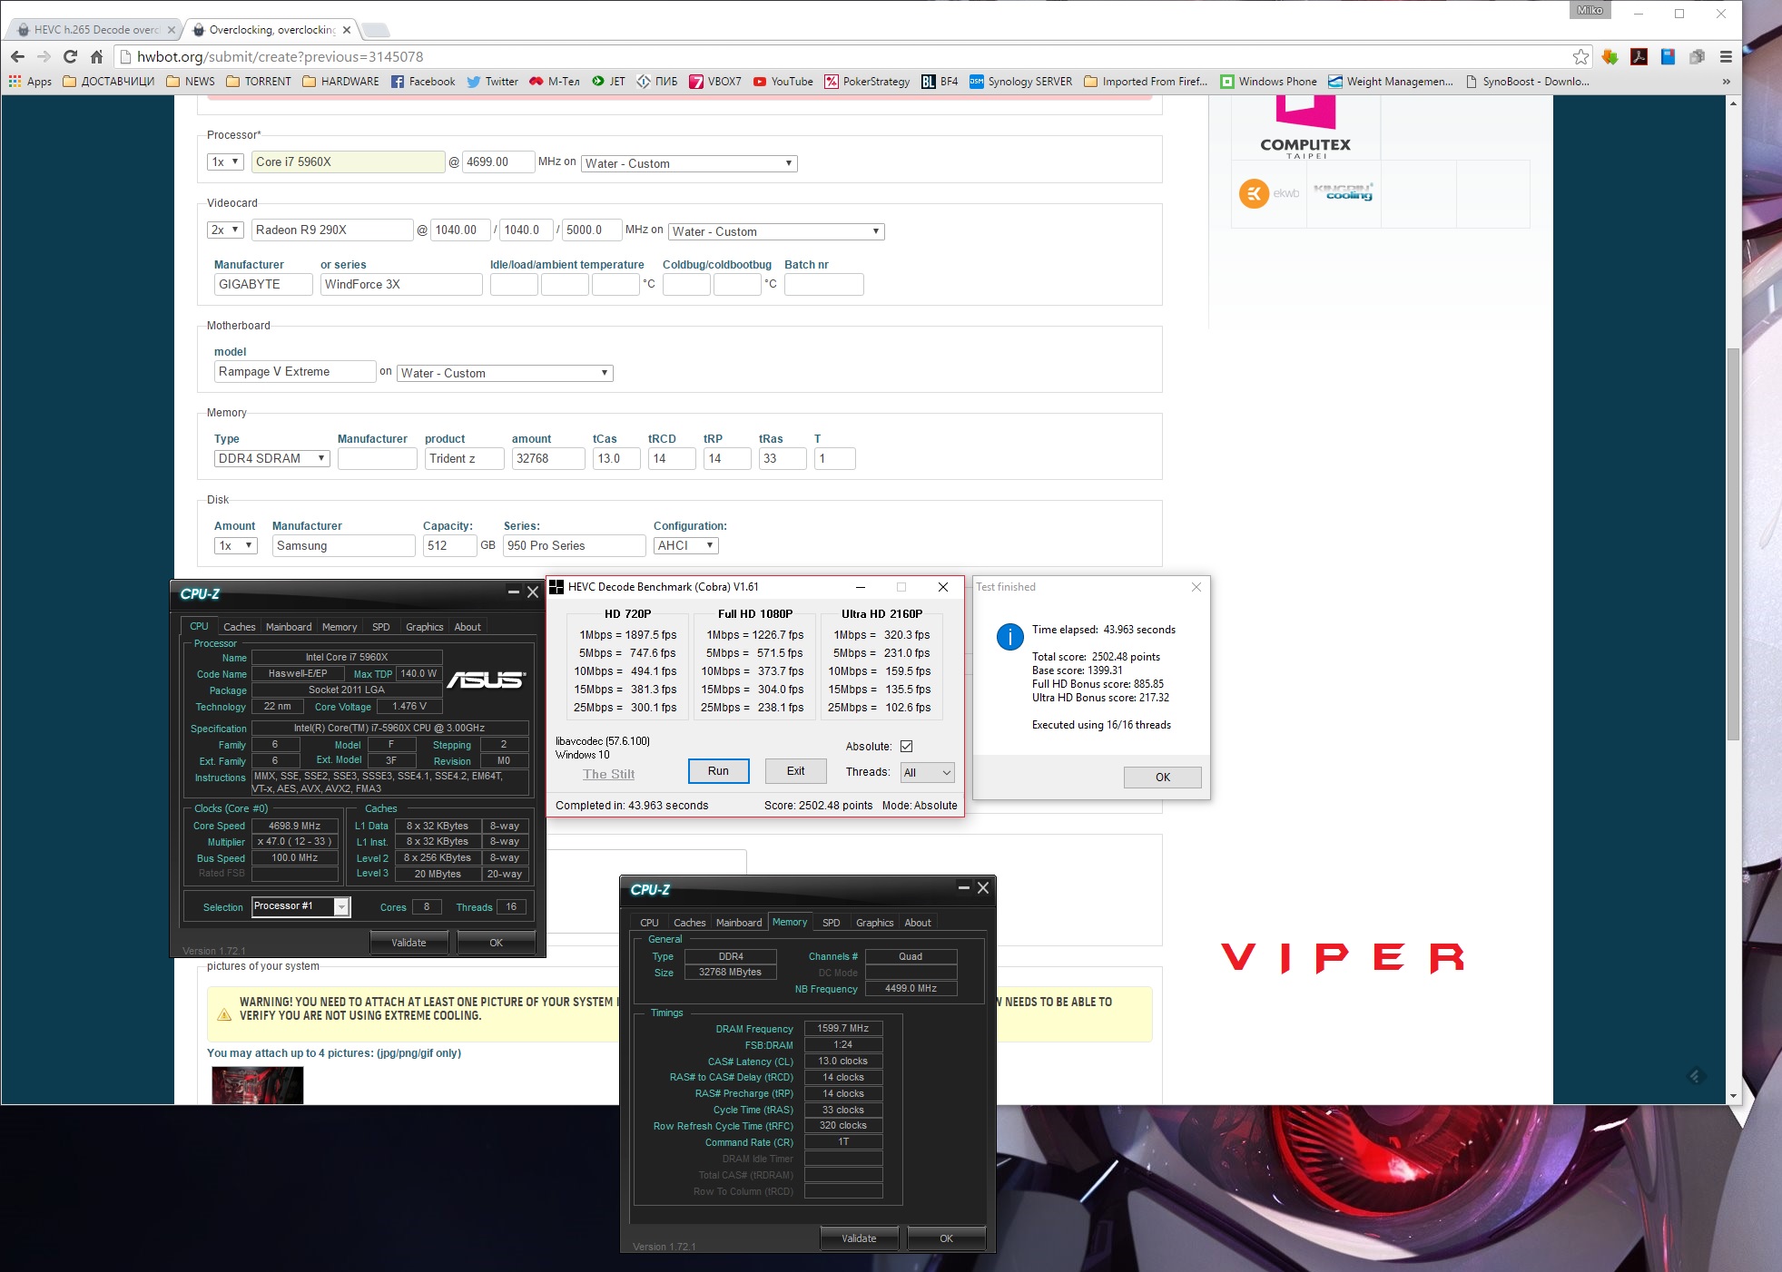Switch to the About tab in memory CPU-Z window
The width and height of the screenshot is (1782, 1272).
918,923
